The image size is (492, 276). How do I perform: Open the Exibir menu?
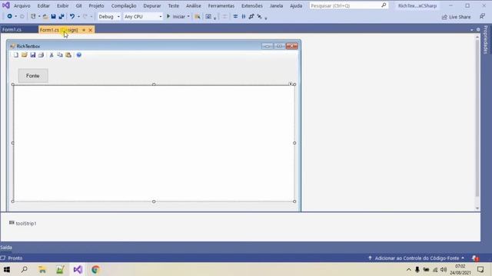tap(62, 5)
